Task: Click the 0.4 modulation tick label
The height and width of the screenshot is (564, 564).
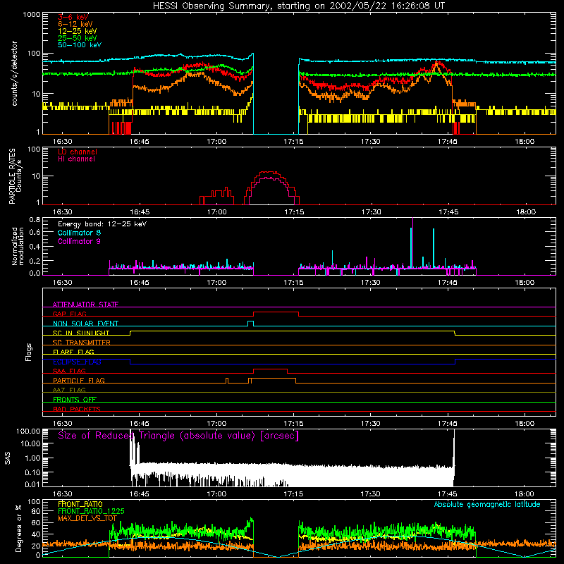Action: click(x=35, y=247)
